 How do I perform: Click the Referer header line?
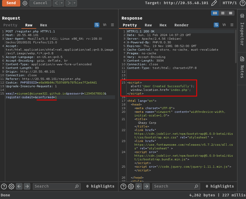[x=43, y=79]
